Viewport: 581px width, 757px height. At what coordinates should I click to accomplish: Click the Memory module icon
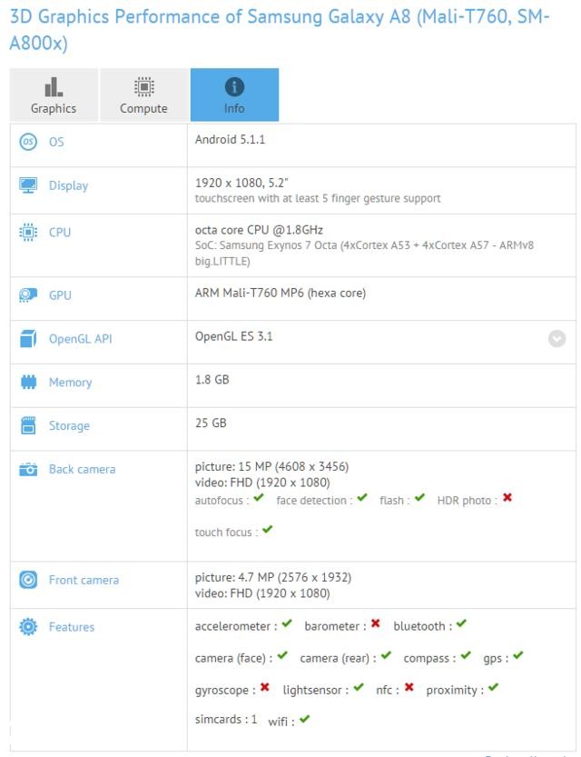click(28, 382)
